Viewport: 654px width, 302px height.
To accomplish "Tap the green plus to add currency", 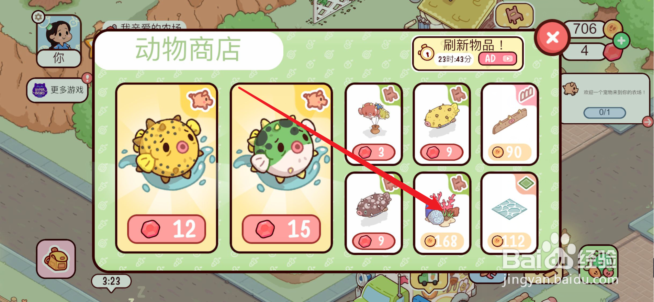I will (x=621, y=41).
